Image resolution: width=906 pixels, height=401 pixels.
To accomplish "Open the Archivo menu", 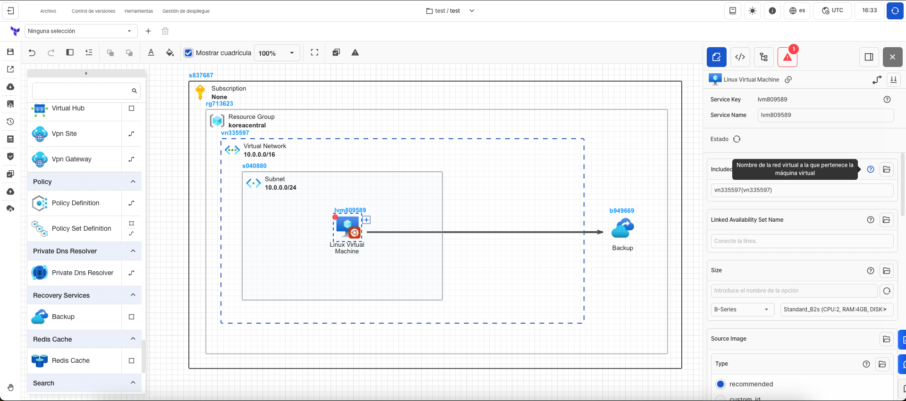I will tap(48, 11).
